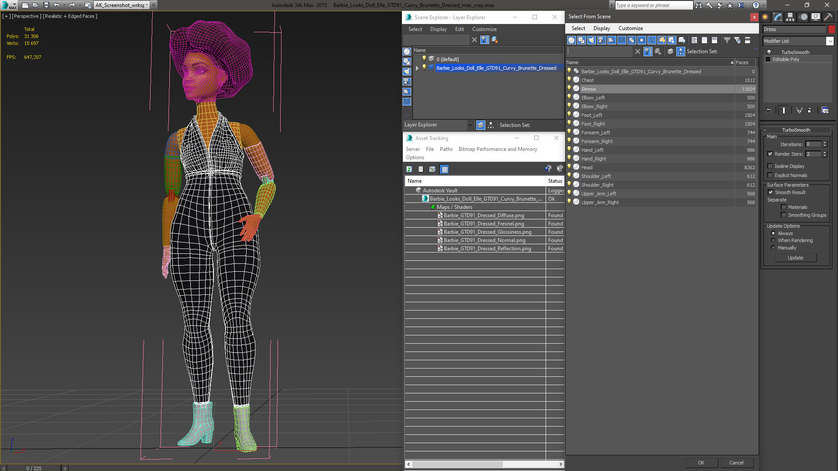The image size is (838, 471).
Task: Click Select None icon in Select From Scene
Action: 704,40
